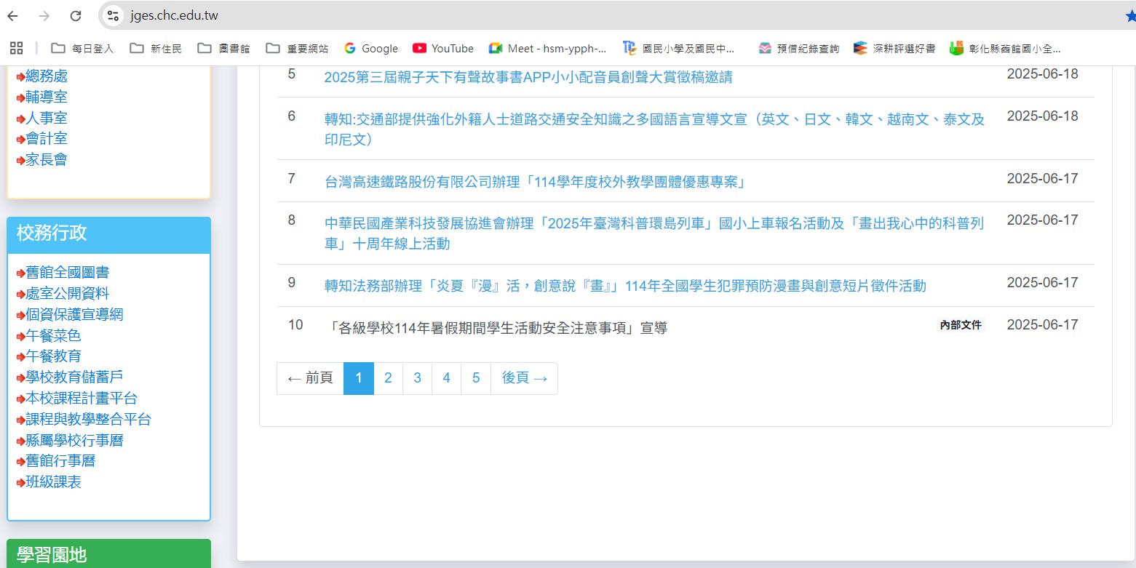The image size is (1136, 568).
Task: Open the Meet - hsm-ypph bookmark
Action: point(548,48)
